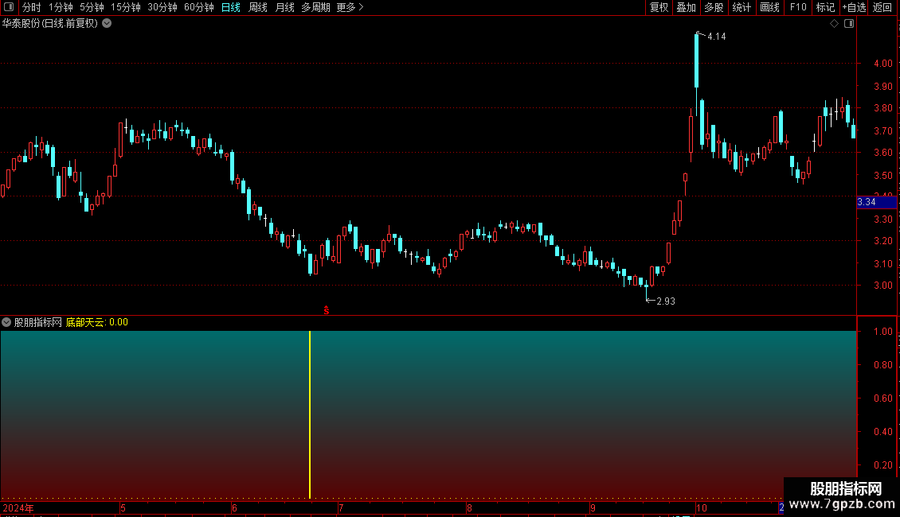Click the 华泰股份(日线.前复权) title
The height and width of the screenshot is (517, 900).
point(50,24)
